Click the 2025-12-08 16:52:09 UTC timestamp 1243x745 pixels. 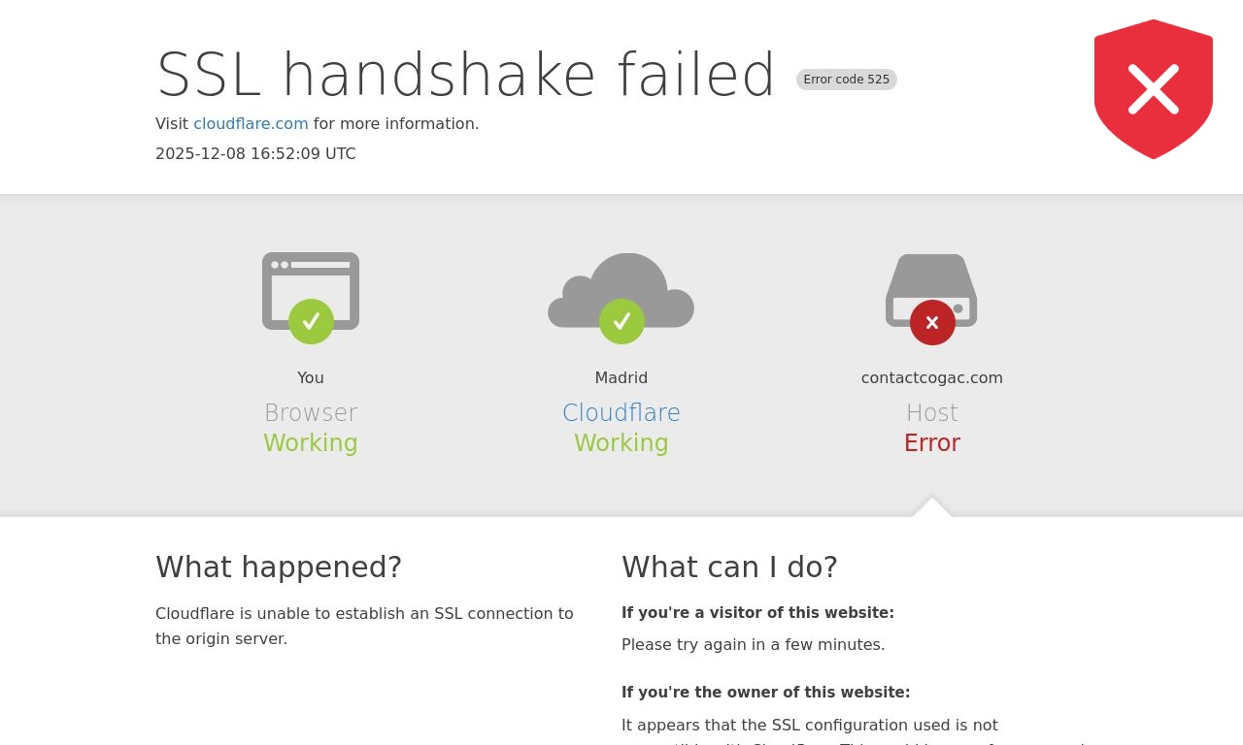[x=255, y=154]
